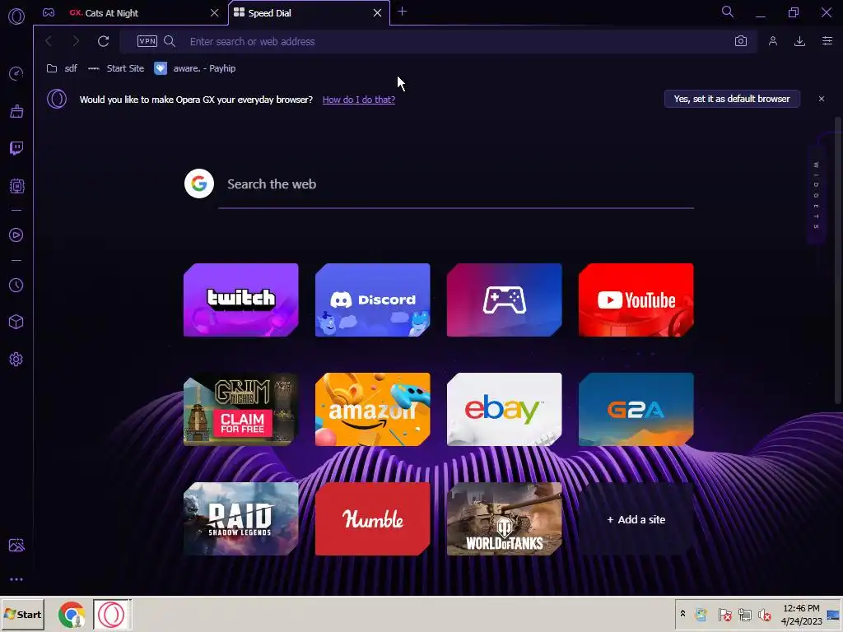Open Settings gear icon in sidebar
Image resolution: width=843 pixels, height=632 pixels.
click(x=16, y=359)
